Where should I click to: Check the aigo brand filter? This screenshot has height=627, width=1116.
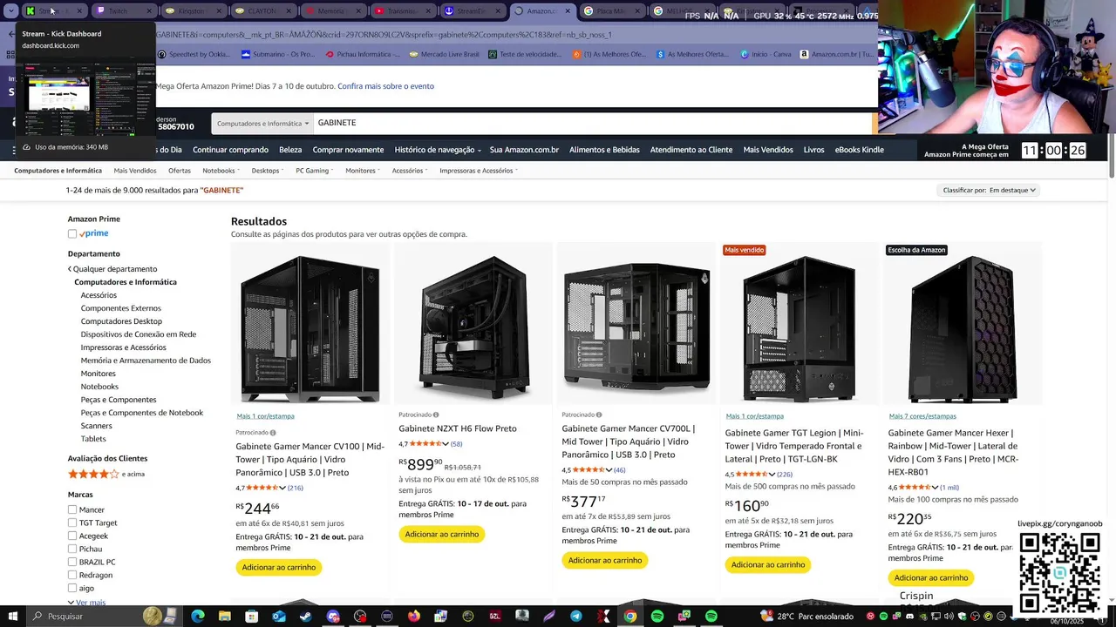point(72,588)
